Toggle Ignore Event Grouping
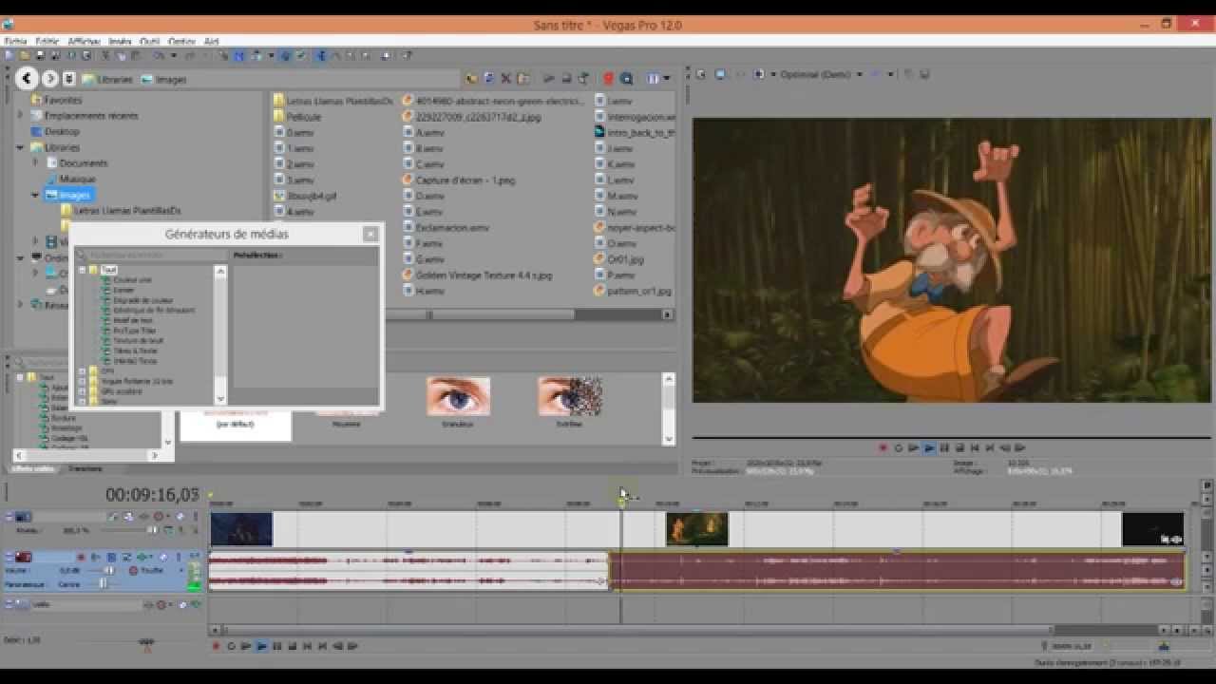1216x684 pixels. pyautogui.click(x=301, y=55)
